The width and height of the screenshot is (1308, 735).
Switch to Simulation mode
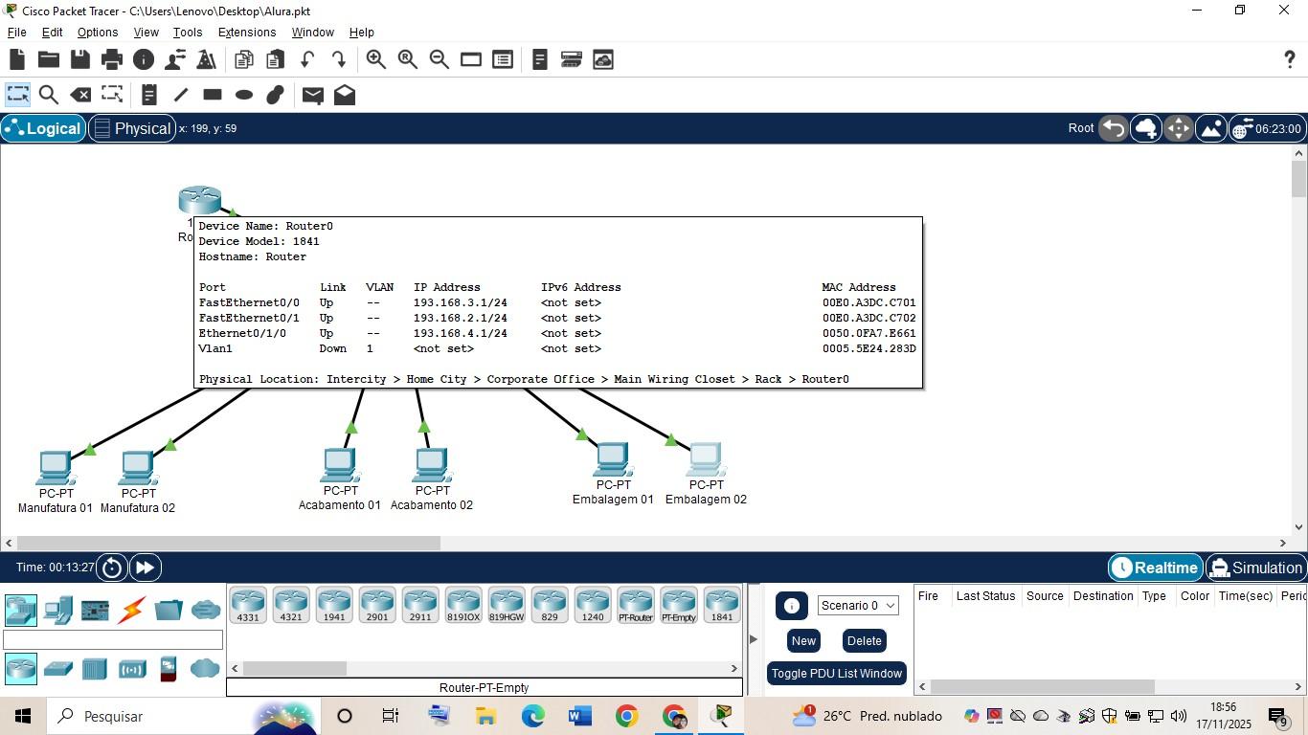1256,568
